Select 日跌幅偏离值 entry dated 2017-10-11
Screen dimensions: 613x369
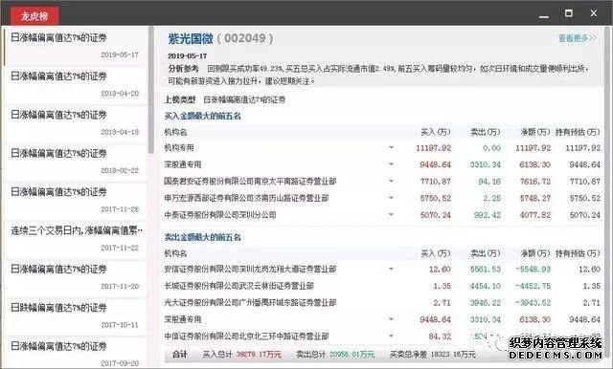click(75, 316)
